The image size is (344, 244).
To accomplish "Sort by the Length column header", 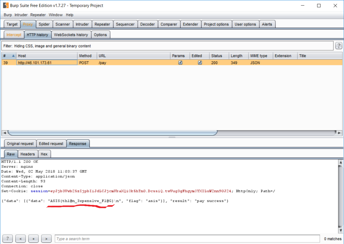I will [239, 56].
